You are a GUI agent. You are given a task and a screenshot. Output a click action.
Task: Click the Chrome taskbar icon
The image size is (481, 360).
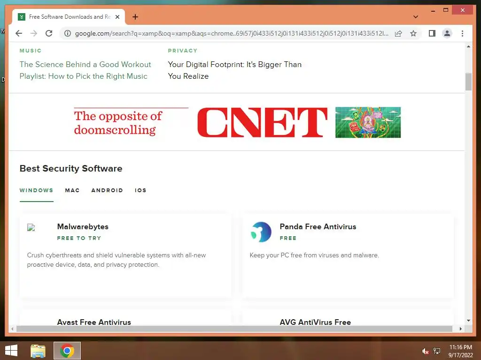[67, 351]
